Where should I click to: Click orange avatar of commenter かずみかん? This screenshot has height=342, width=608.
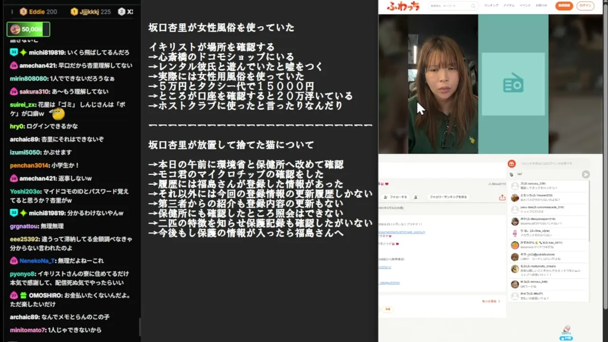click(x=514, y=245)
